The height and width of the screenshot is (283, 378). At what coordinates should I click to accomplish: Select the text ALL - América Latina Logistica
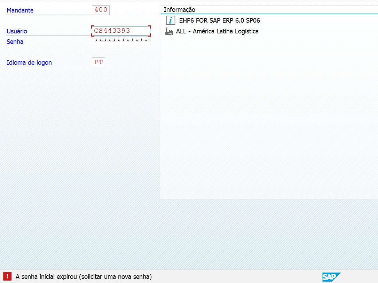coord(217,31)
